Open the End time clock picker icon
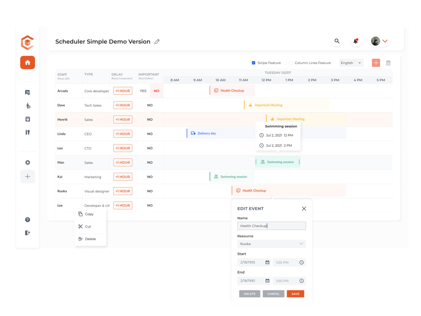This screenshot has width=421, height=316. tap(301, 281)
